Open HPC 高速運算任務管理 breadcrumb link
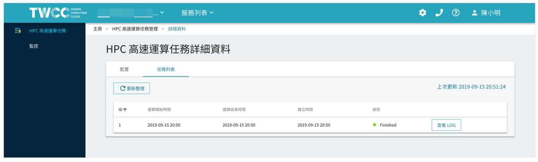 click(x=135, y=29)
